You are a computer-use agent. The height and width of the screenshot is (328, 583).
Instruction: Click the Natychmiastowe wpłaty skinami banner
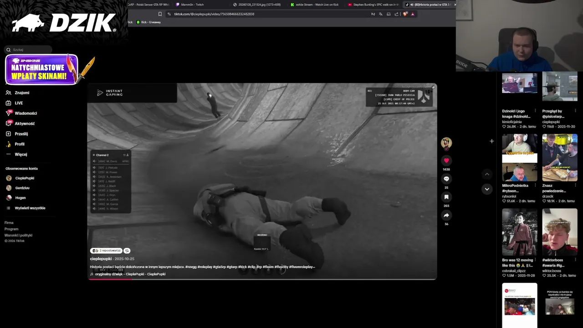coord(41,70)
